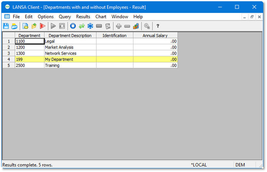The image size is (267, 172).
Task: Select row number 4 header
Action: coord(9,60)
